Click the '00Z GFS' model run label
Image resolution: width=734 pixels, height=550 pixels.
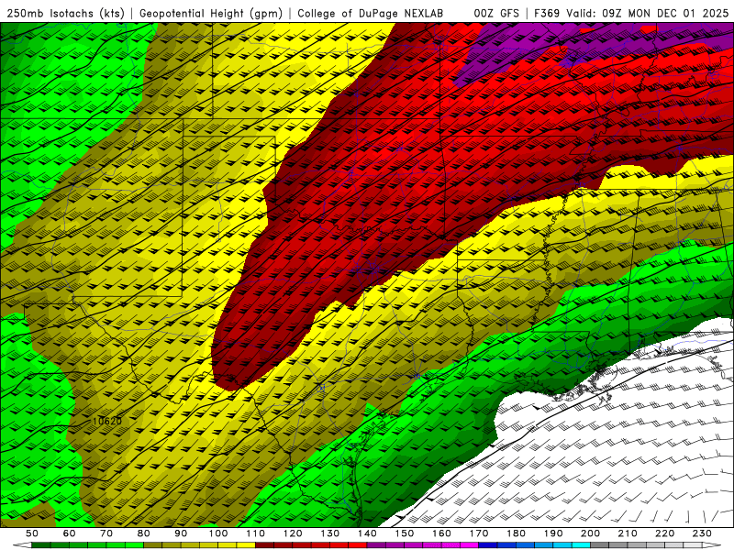496,13
